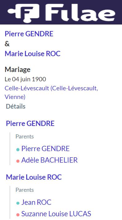Click the date Le 04 juin 1900
This screenshot has width=122, height=220.
pos(25,79)
